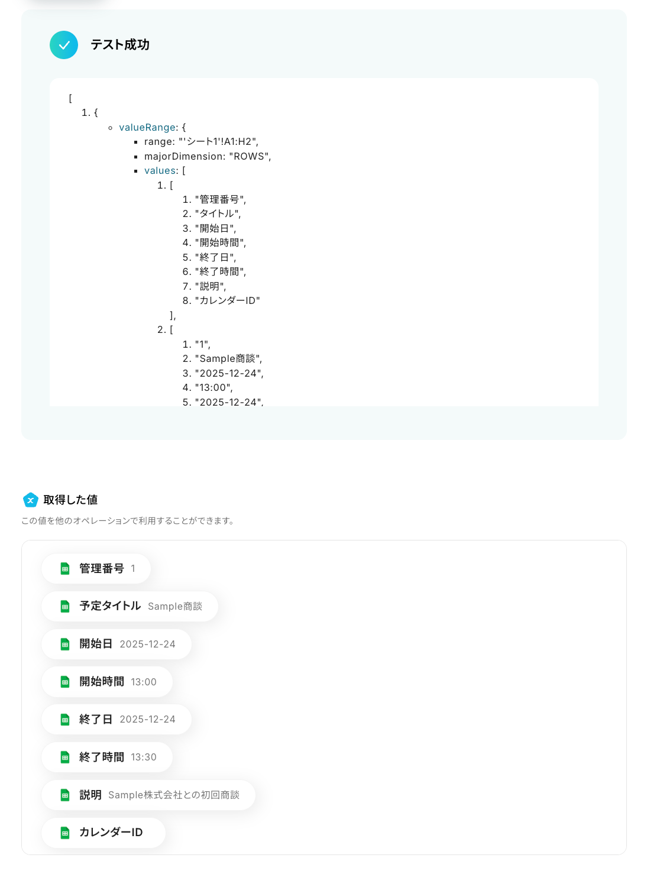
Task: Click the sheets icon on 説明 chip
Action: [x=65, y=795]
